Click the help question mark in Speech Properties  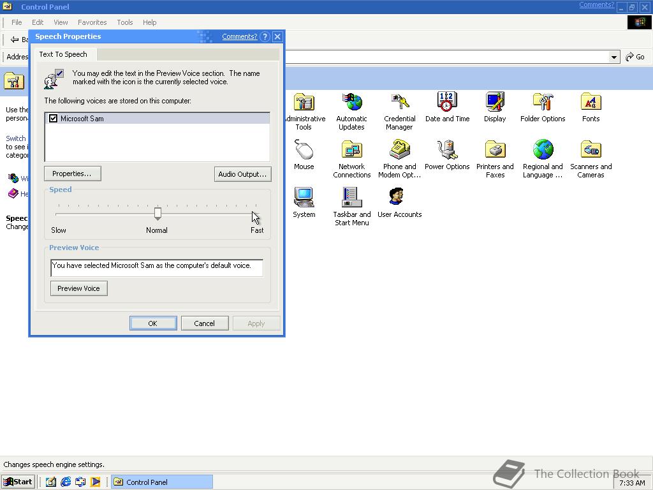point(265,36)
